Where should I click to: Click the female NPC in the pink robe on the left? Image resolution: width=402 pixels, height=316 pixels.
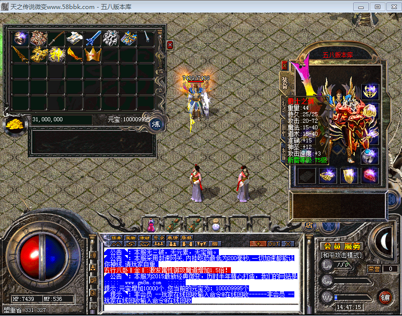(196, 183)
